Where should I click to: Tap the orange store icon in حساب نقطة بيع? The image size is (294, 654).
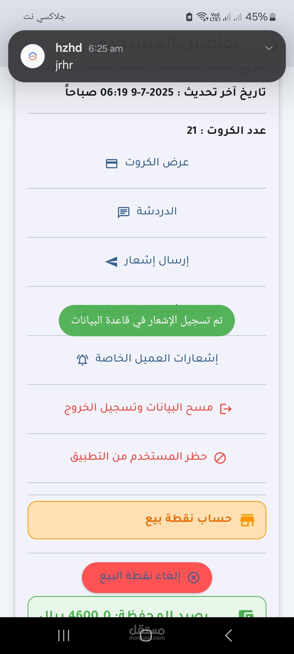[x=247, y=520]
